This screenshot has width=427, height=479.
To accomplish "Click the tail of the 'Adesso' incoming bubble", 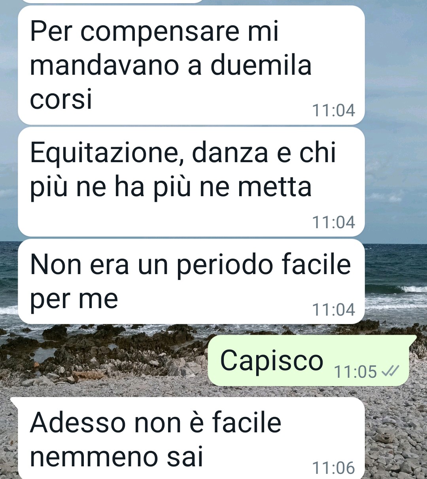I will (x=14, y=401).
